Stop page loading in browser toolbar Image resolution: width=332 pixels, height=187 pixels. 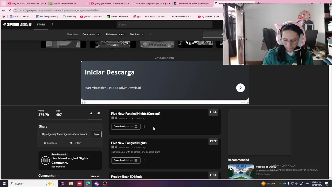tap(10, 10)
